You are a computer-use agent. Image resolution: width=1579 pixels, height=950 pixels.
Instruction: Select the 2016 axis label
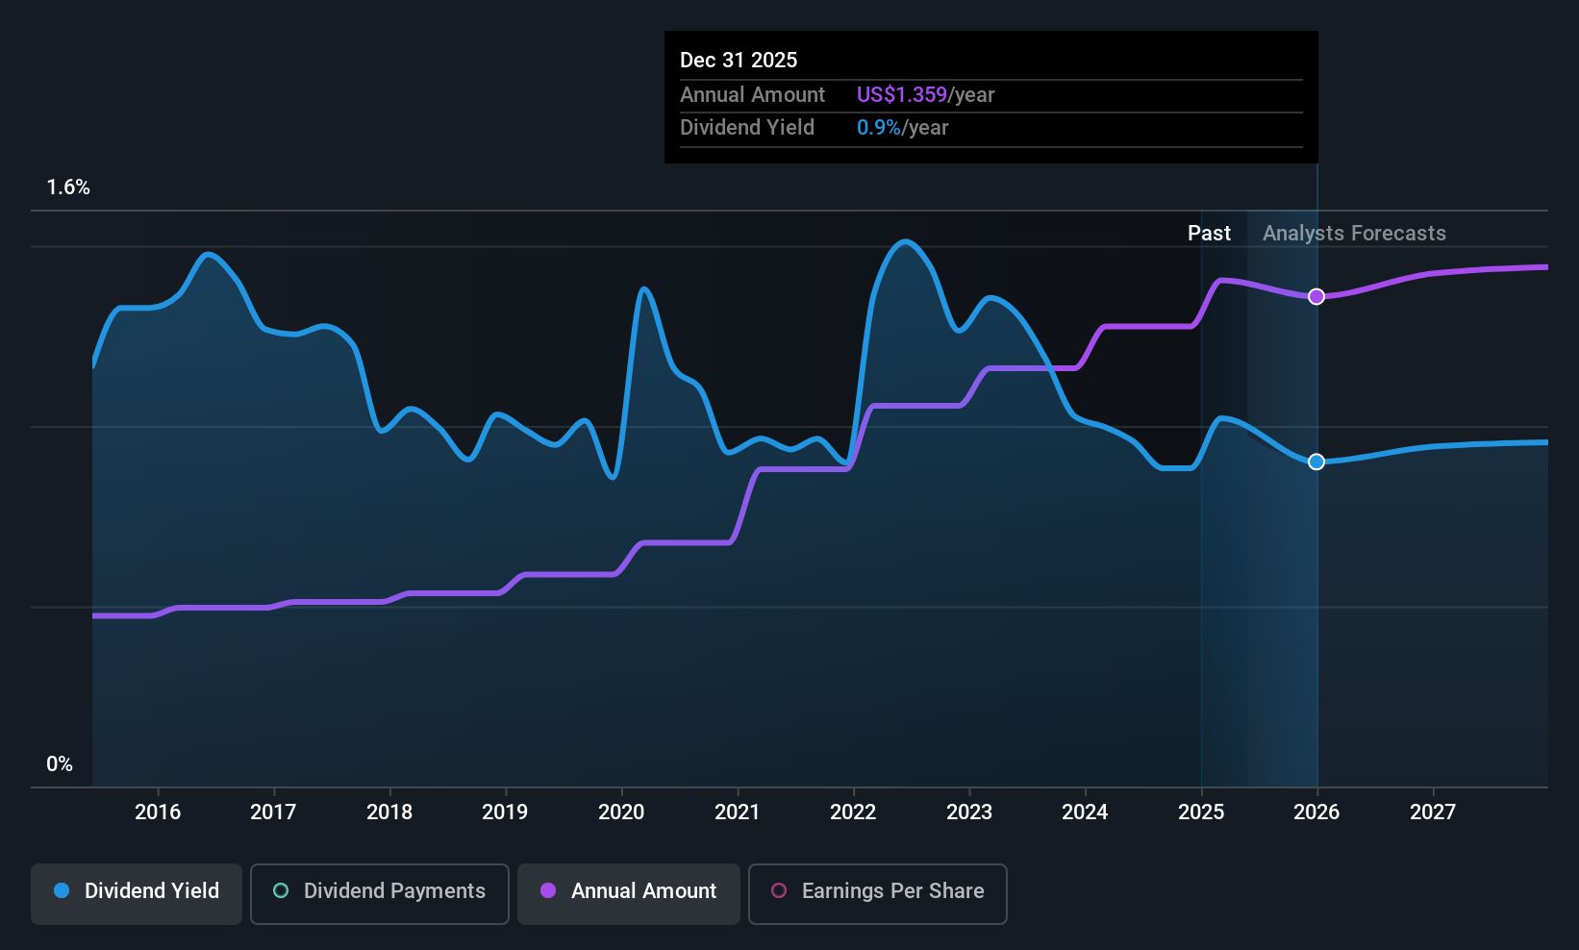coord(158,812)
